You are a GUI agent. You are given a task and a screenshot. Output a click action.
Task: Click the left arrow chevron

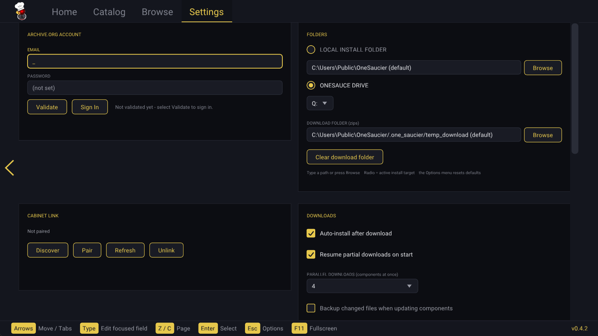click(x=9, y=168)
